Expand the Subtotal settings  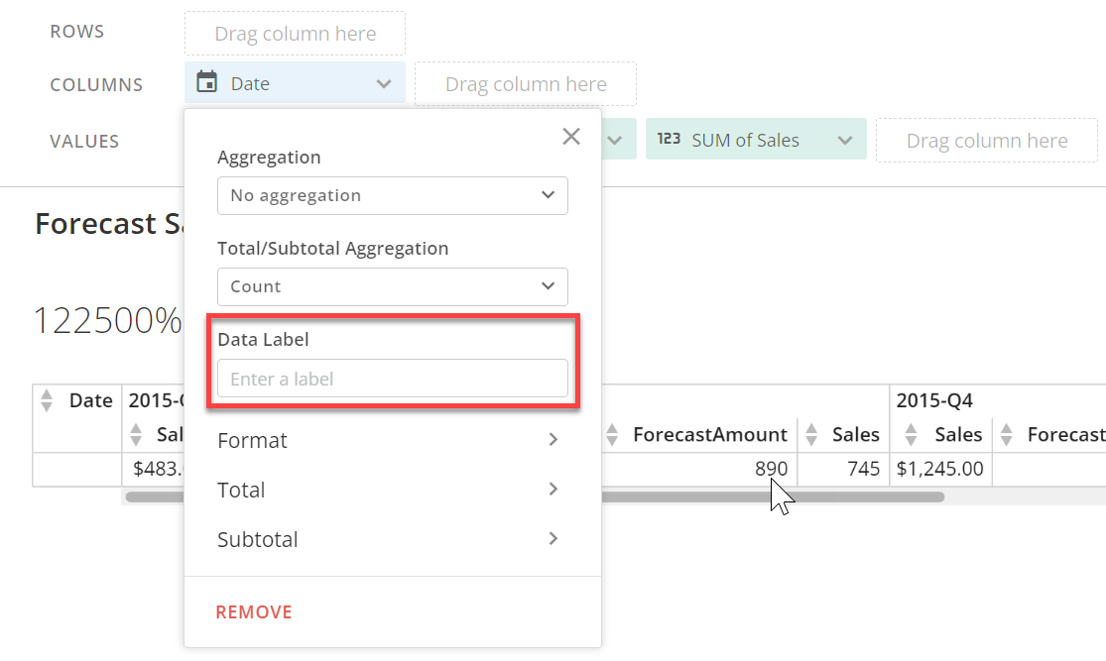pyautogui.click(x=392, y=539)
